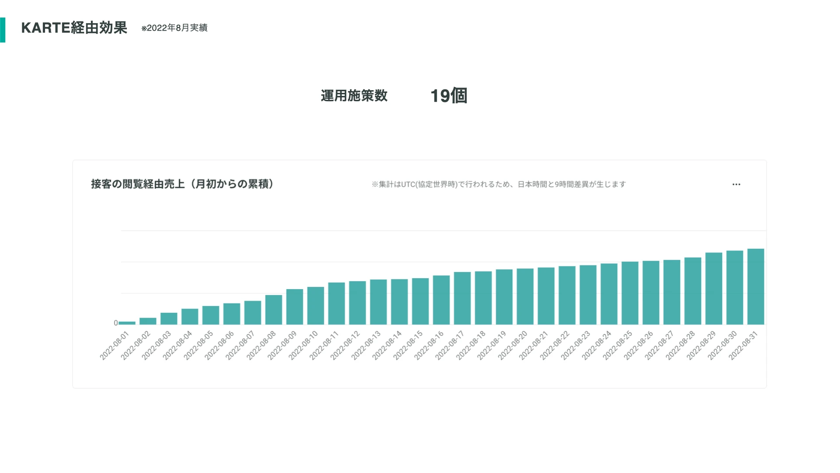Click the 2022-08-12 bar
840x473 pixels.
tap(357, 303)
